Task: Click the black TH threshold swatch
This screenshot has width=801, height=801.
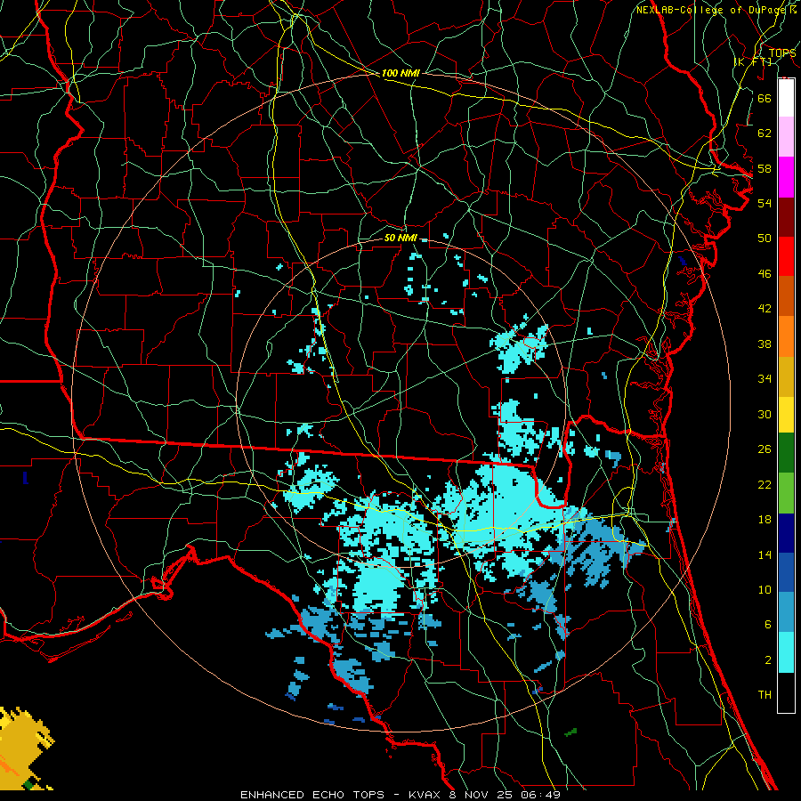Action: pos(786,692)
